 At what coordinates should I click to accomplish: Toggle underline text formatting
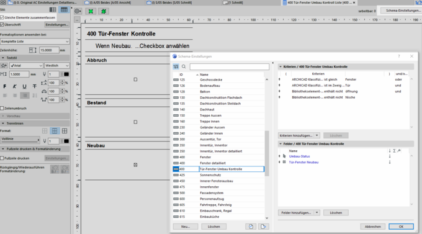24,86
